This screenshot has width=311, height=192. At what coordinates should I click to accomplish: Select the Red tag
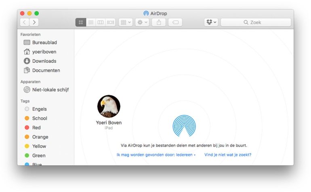[x=36, y=128]
